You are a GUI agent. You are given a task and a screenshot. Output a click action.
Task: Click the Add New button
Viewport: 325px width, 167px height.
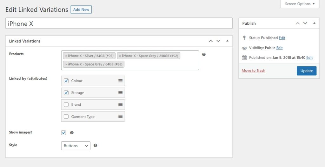(x=81, y=10)
